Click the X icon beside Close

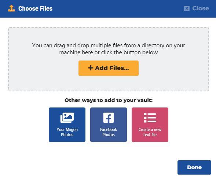(x=187, y=8)
